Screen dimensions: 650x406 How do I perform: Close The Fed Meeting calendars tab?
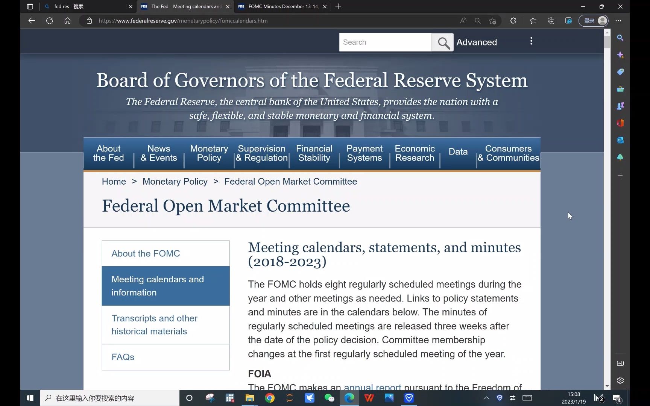[228, 6]
